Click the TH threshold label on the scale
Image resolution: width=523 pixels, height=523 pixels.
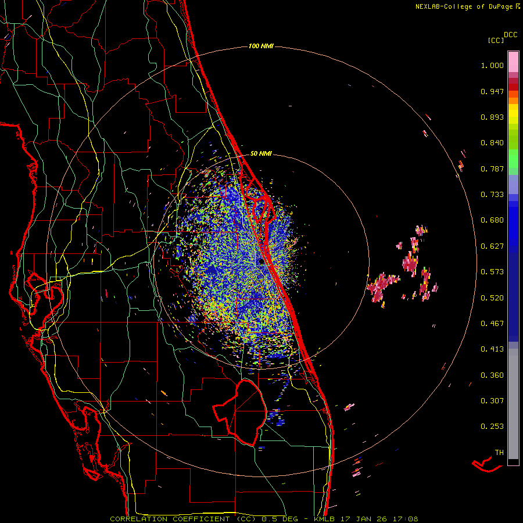tap(499, 453)
